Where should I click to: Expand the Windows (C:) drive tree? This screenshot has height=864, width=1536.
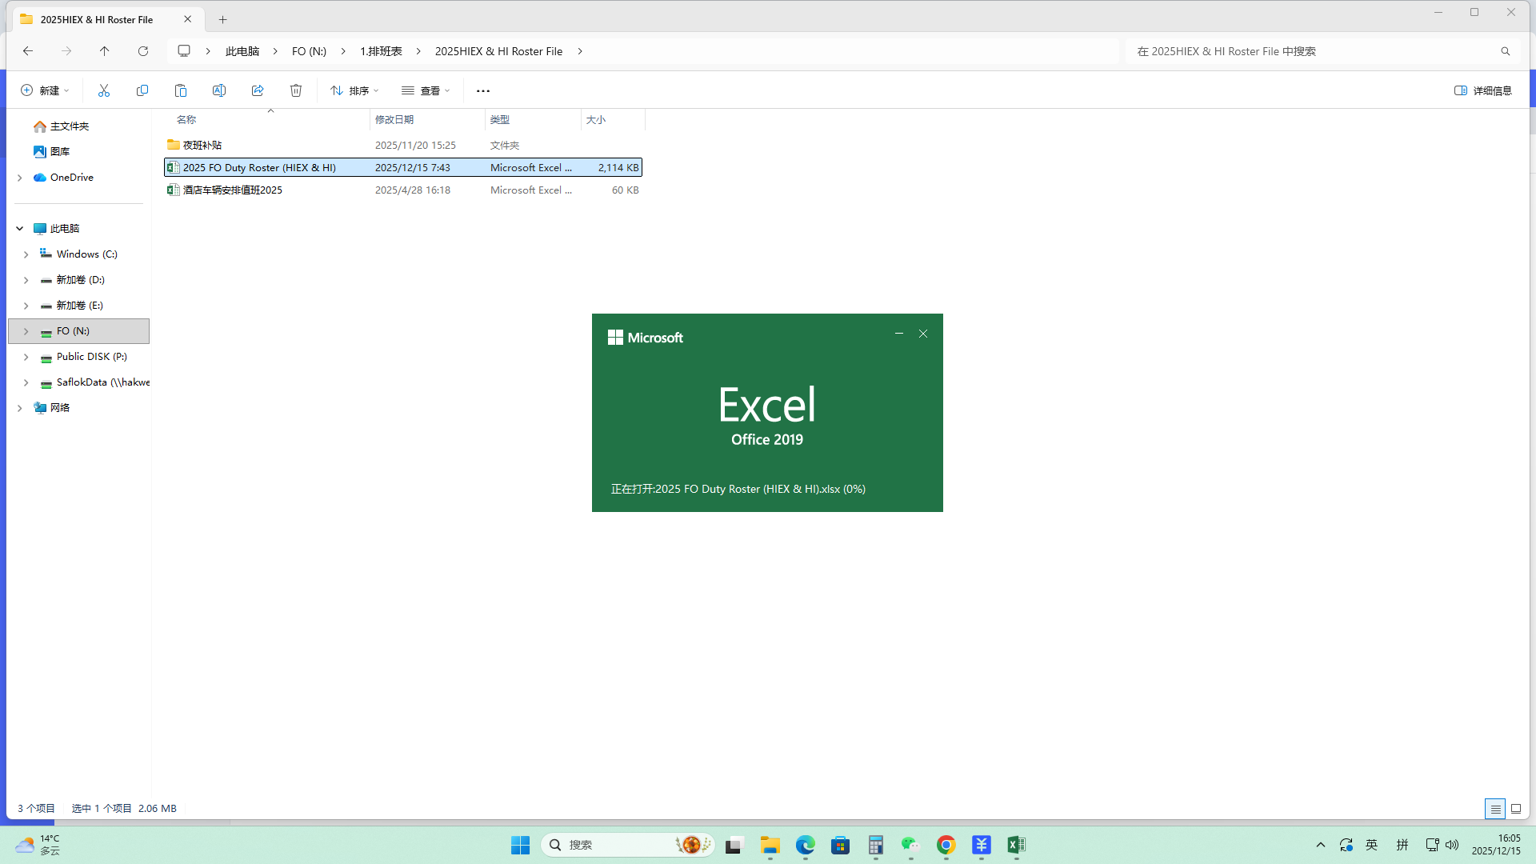26,254
